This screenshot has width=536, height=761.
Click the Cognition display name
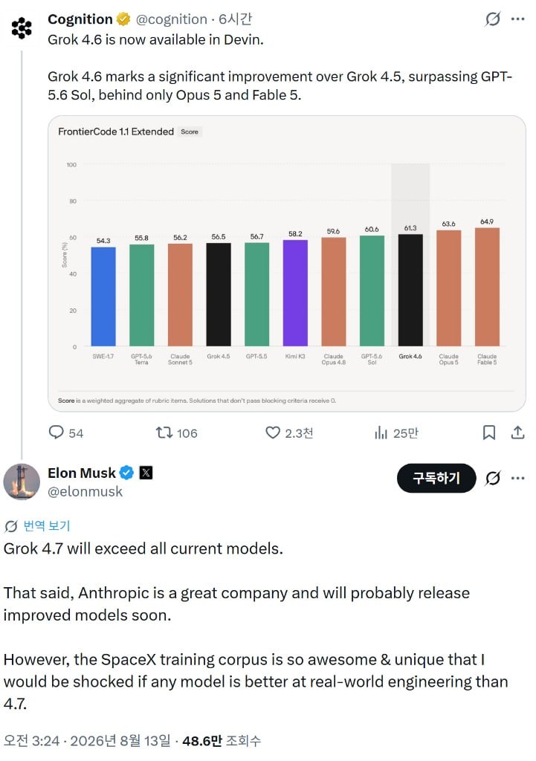pos(80,19)
